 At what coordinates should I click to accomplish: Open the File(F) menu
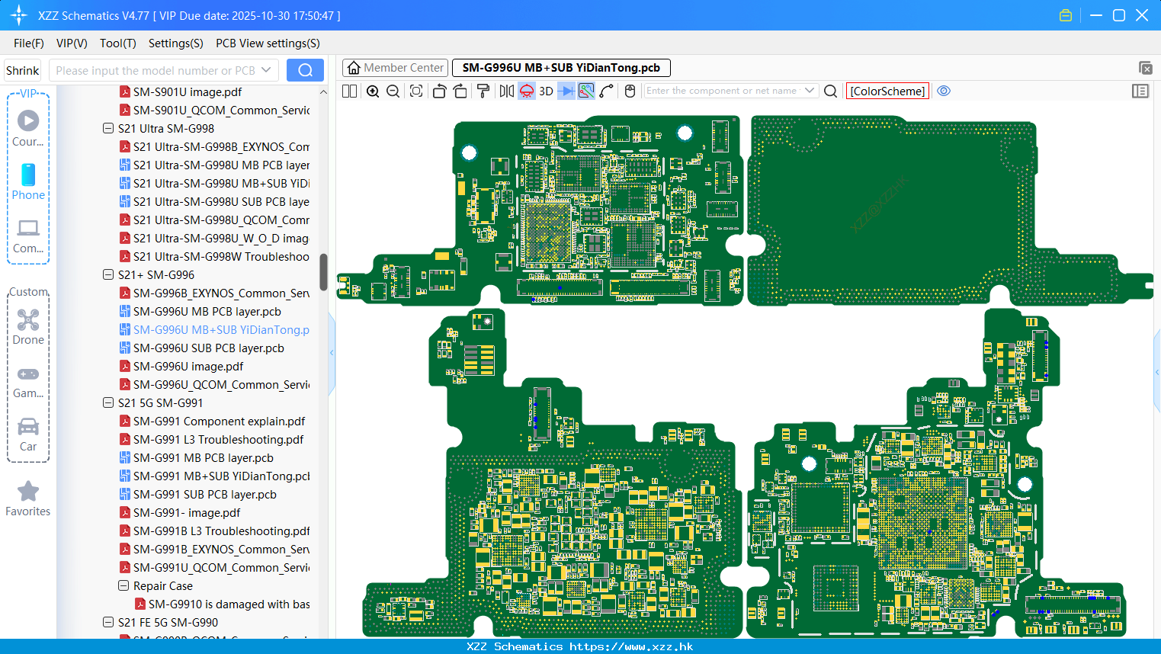pos(29,43)
